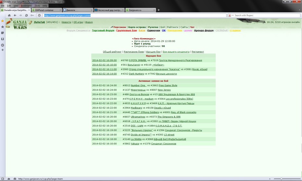Open the Новости link
302x181 pixels.
[66, 22]
